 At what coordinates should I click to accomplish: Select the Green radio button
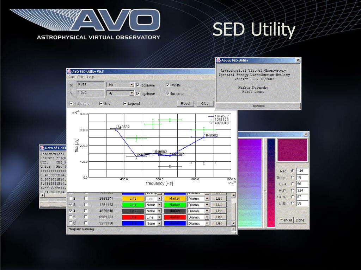(293, 177)
